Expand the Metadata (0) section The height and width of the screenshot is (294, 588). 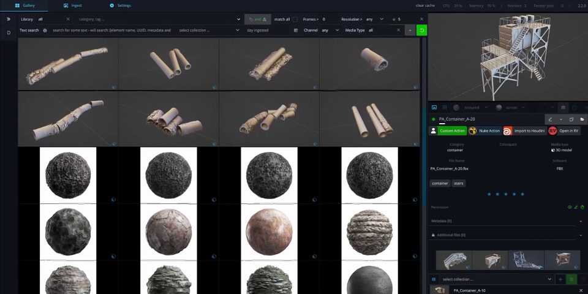tap(580, 221)
